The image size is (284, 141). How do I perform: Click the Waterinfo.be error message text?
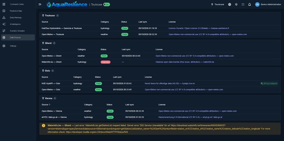pos(159,129)
